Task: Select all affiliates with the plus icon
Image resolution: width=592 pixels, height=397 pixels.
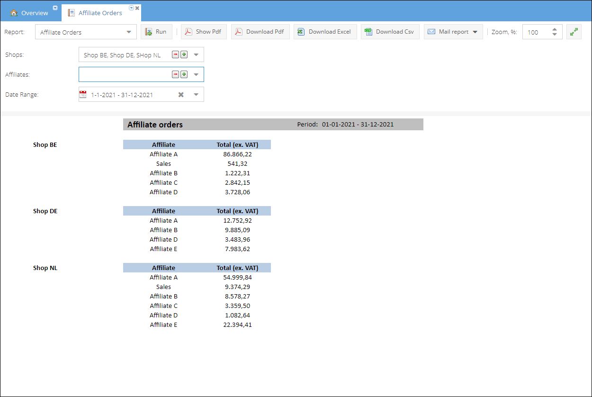Action: point(184,74)
